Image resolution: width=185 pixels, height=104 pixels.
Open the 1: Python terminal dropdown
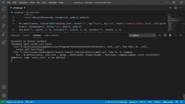(142, 35)
